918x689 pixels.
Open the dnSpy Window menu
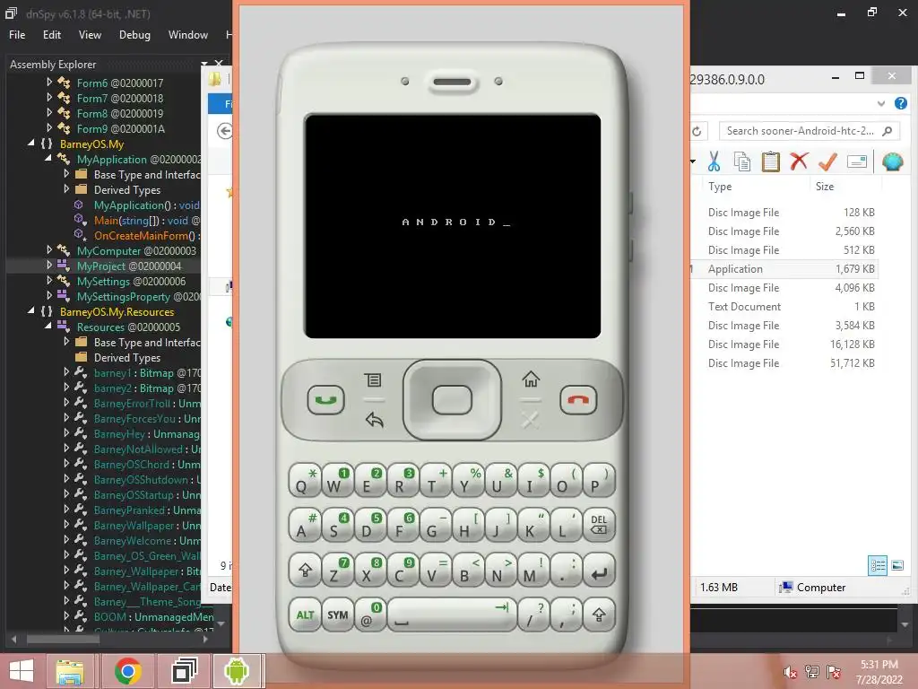click(x=188, y=35)
